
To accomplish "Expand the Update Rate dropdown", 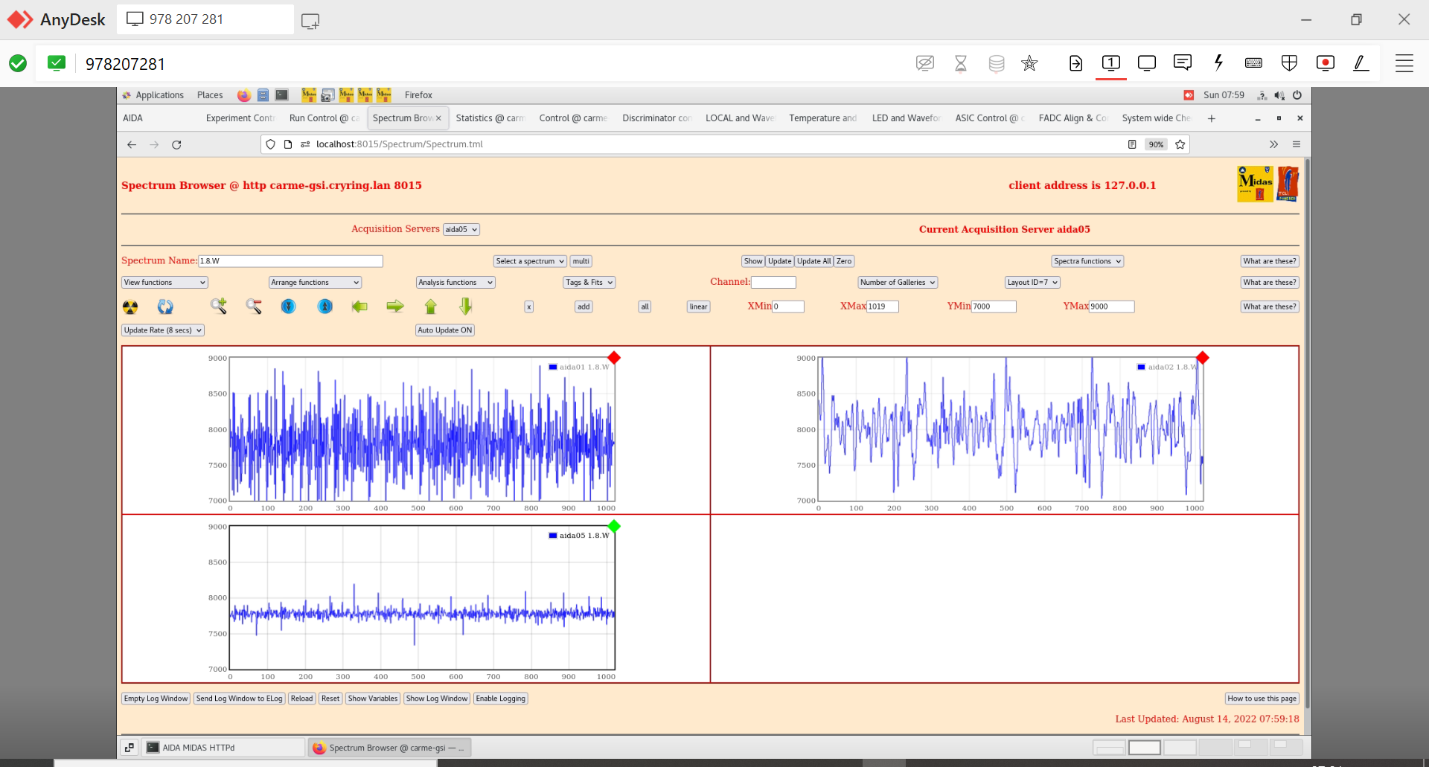I will point(163,330).
